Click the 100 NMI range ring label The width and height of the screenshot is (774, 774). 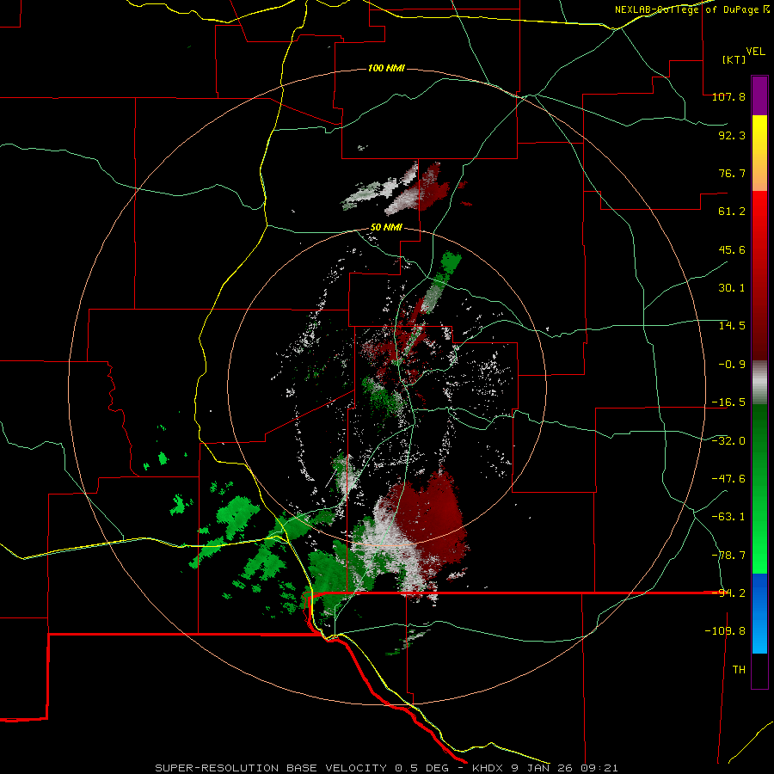[x=386, y=68]
